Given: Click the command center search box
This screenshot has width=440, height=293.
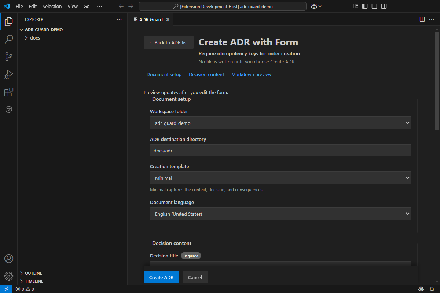Looking at the screenshot, I should 223,6.
